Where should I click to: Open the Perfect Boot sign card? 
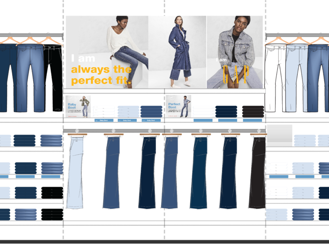(x=178, y=106)
